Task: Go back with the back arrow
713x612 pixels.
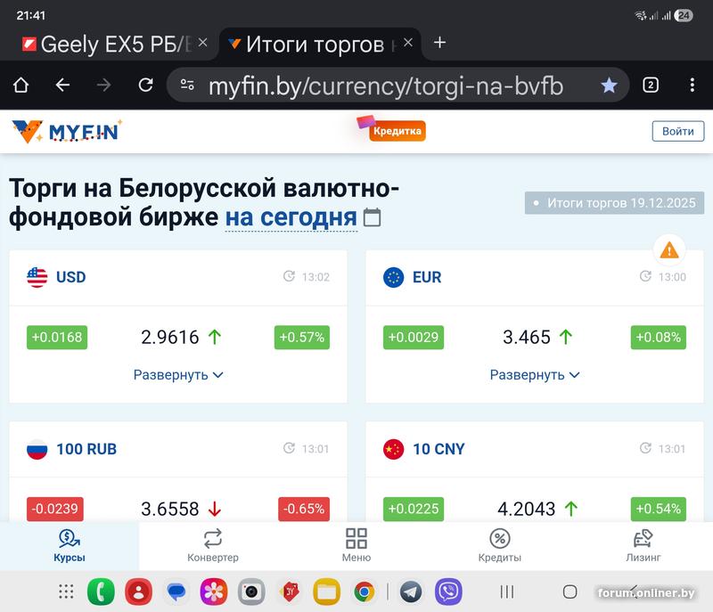Action: pyautogui.click(x=62, y=85)
